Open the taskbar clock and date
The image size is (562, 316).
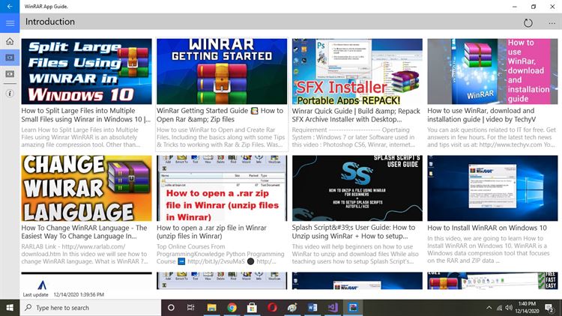[x=527, y=308]
